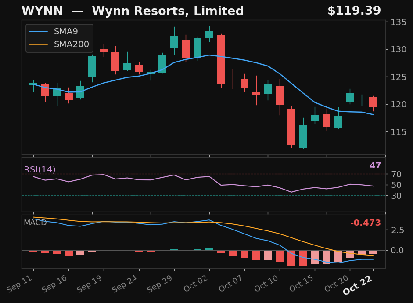Screen dimensions: 413x303
Task: Click the Oct 15 date label
Action: (302, 283)
